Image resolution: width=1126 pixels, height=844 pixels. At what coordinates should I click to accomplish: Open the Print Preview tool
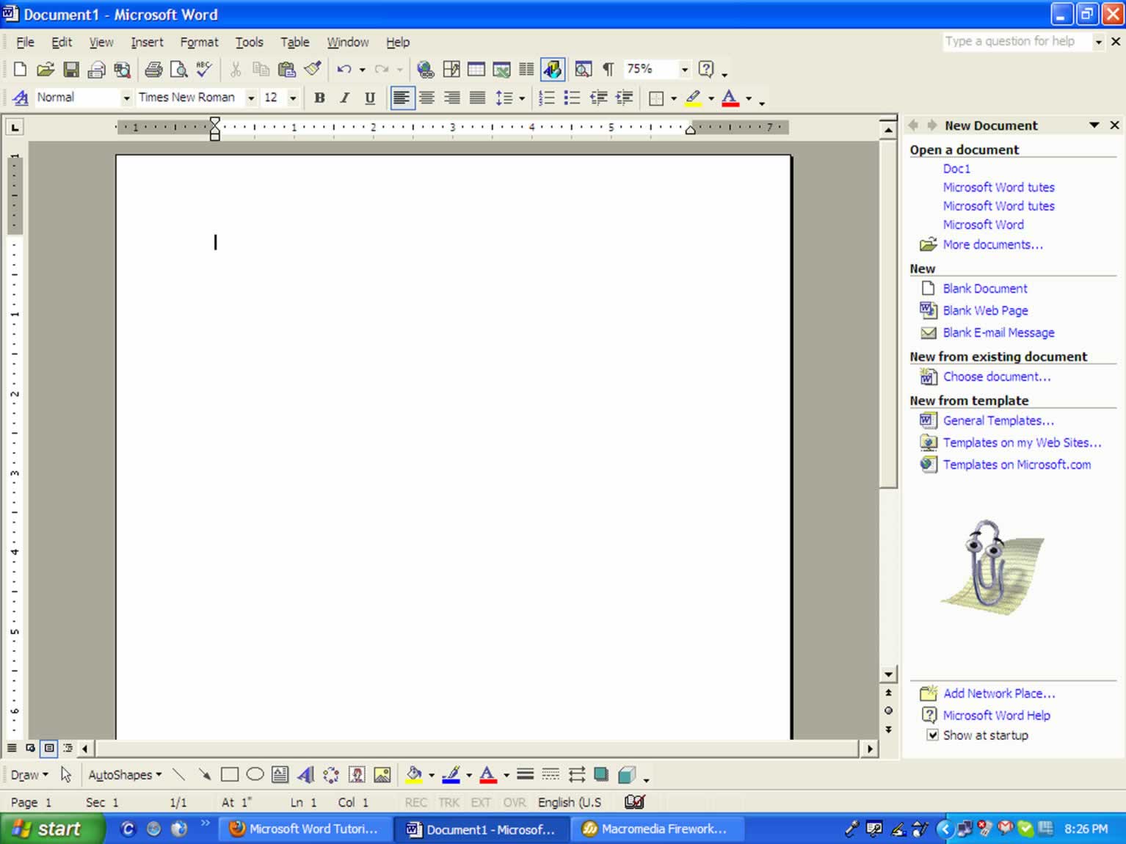point(178,70)
